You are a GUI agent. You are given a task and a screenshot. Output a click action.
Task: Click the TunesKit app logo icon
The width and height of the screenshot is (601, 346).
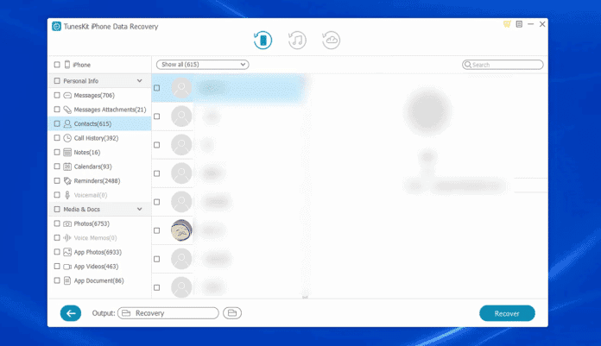[x=56, y=27]
